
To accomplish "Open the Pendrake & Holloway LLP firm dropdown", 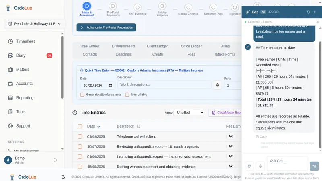I will click(x=35, y=24).
